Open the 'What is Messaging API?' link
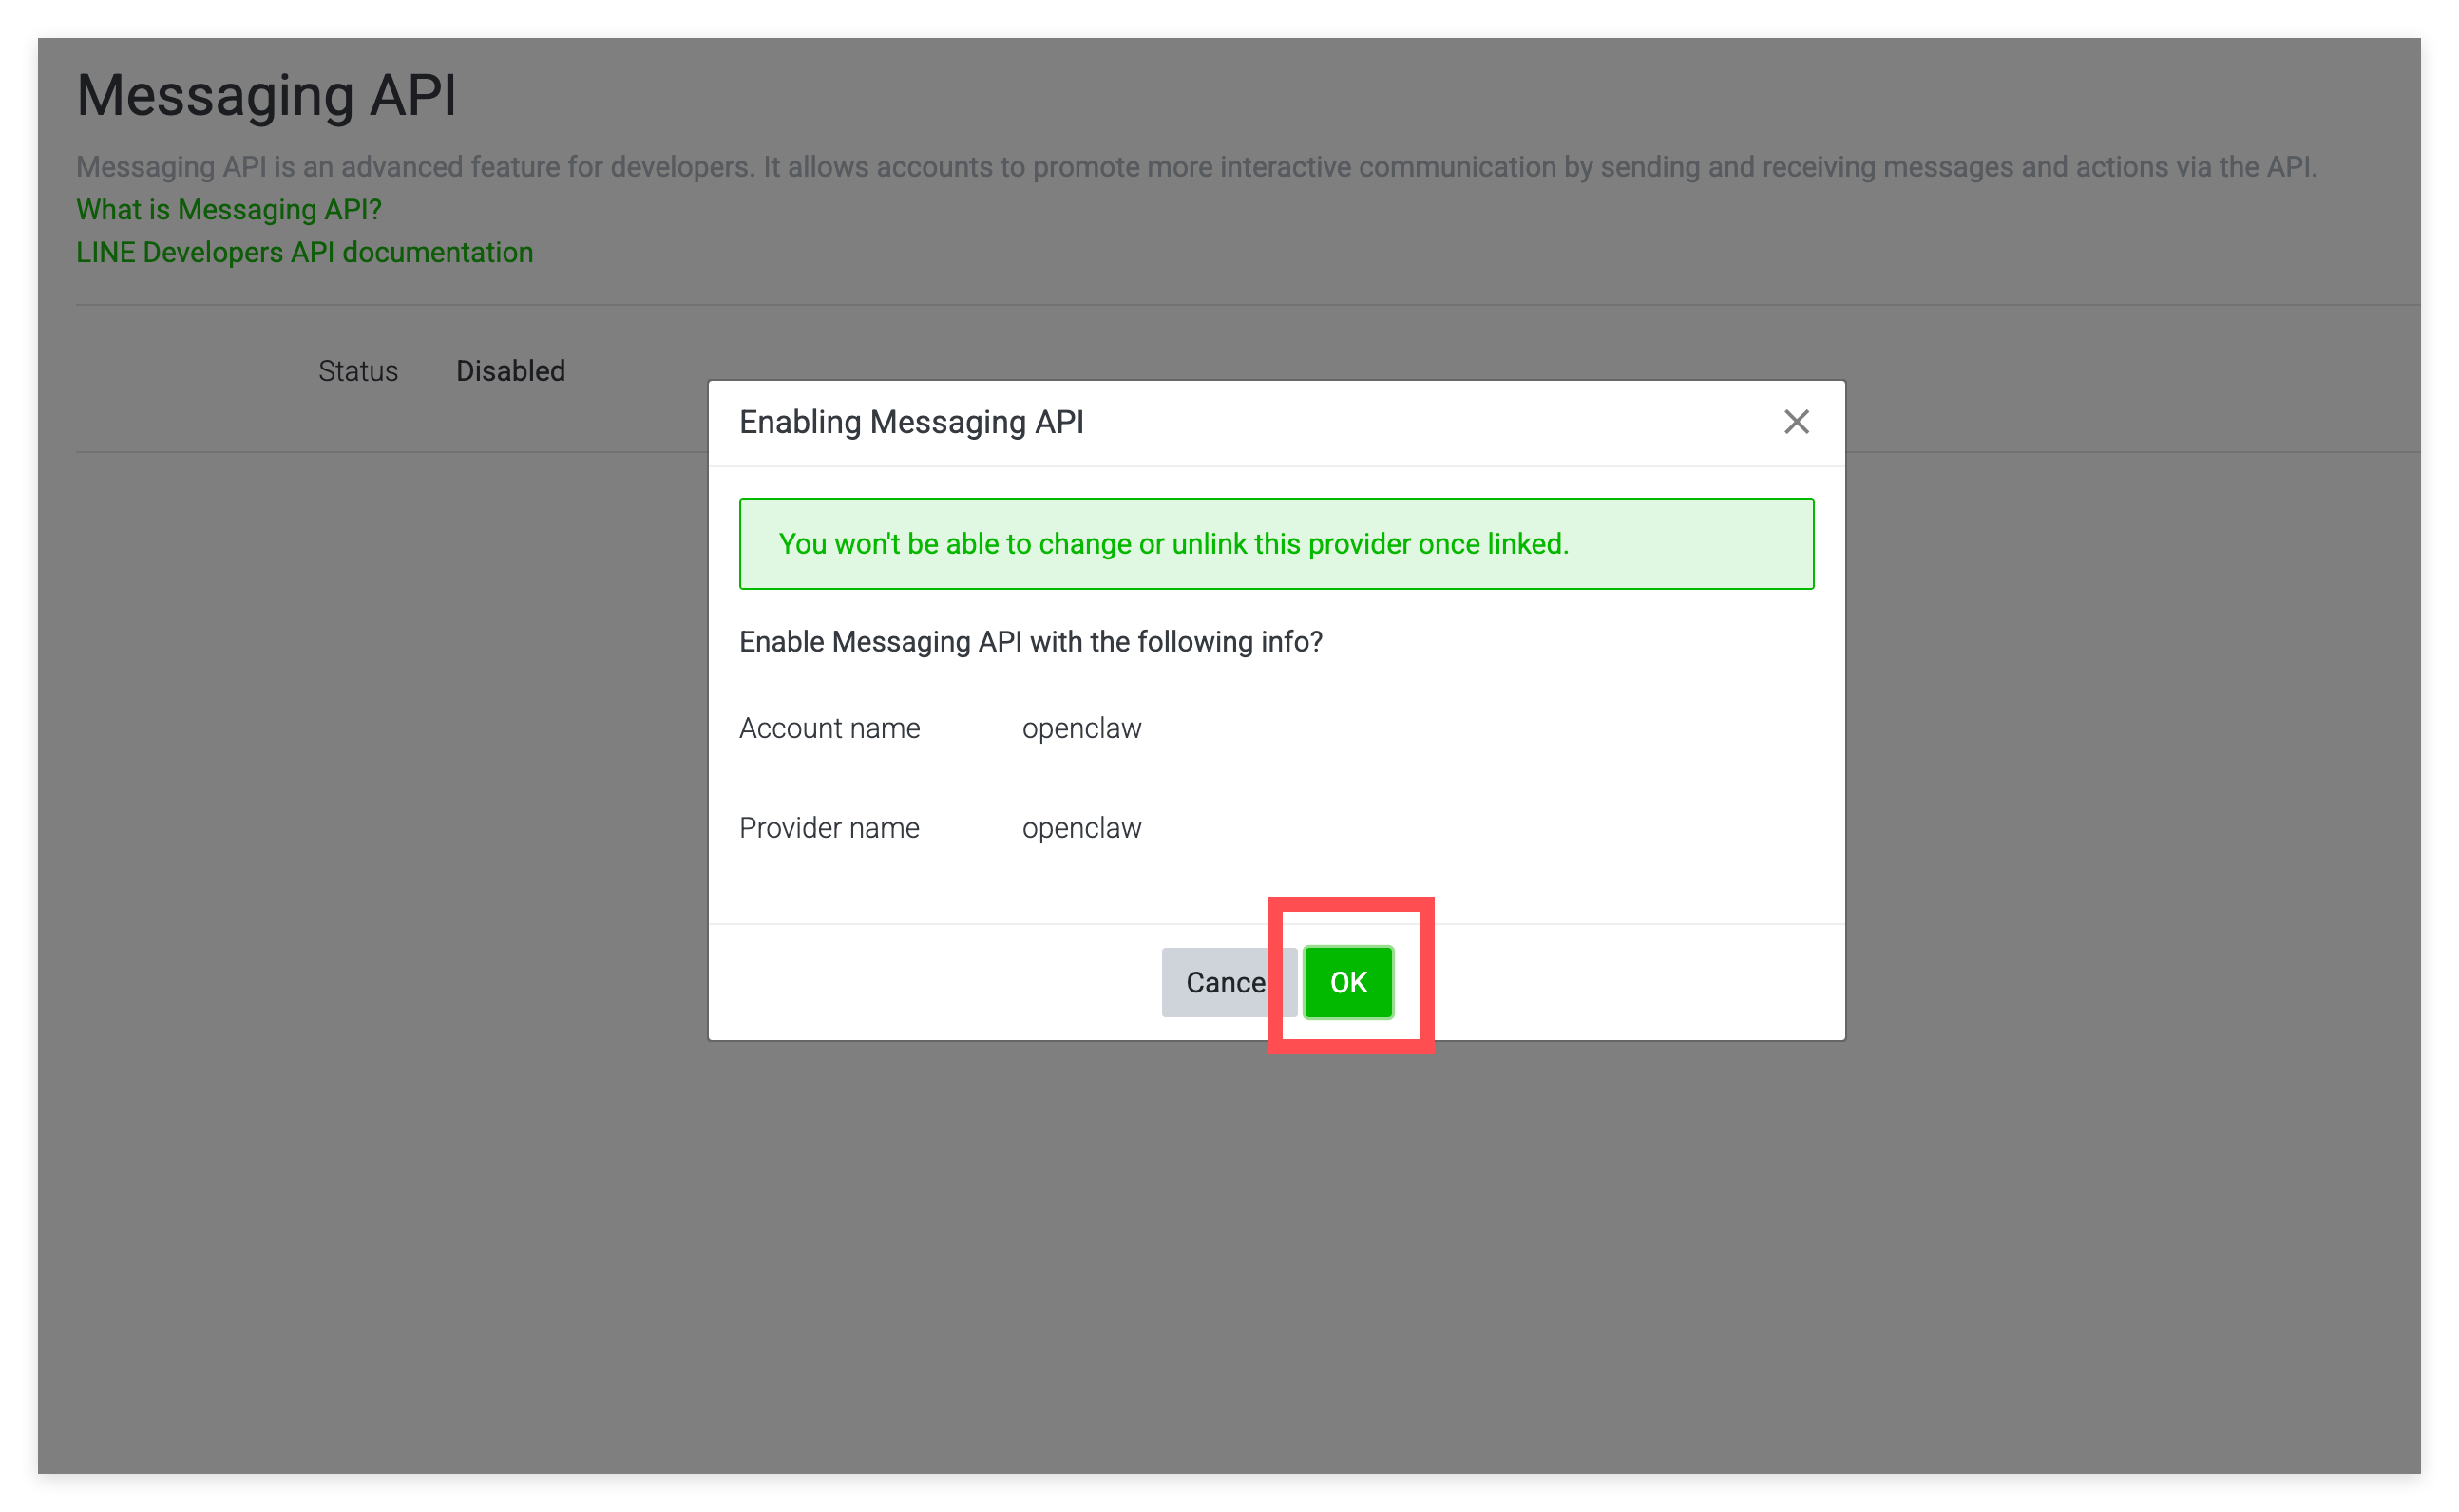 (229, 210)
